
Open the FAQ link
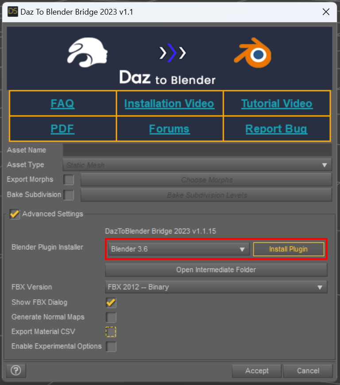coord(62,104)
